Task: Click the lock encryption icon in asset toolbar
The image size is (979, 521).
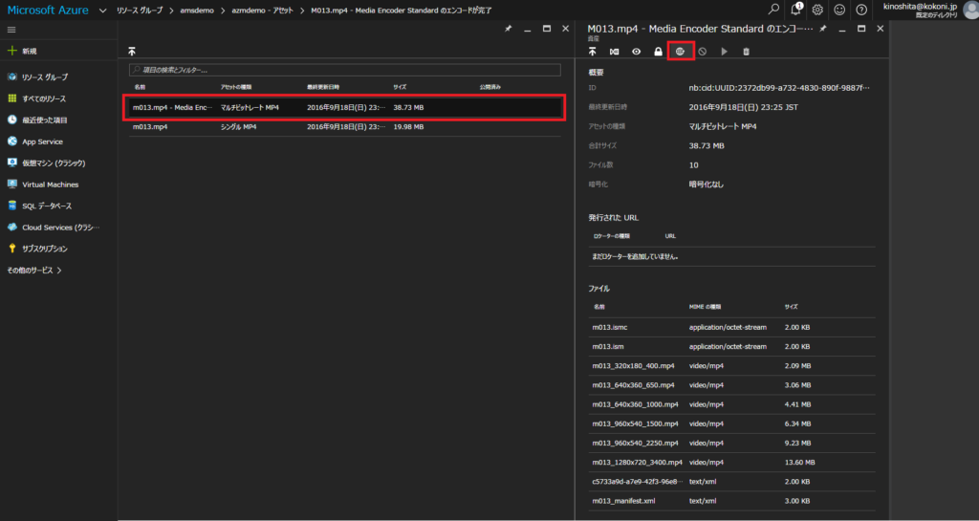Action: 658,51
